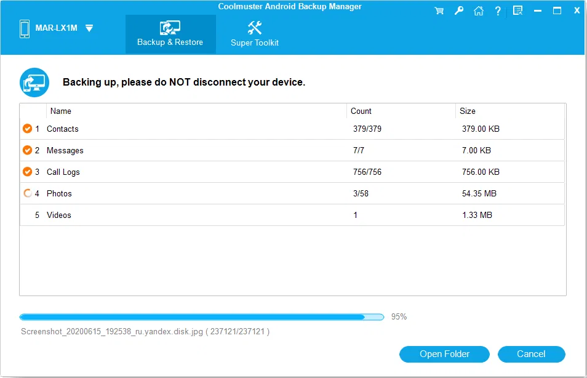Click the 54.35 MB size cell
587x378 pixels.
coord(479,194)
